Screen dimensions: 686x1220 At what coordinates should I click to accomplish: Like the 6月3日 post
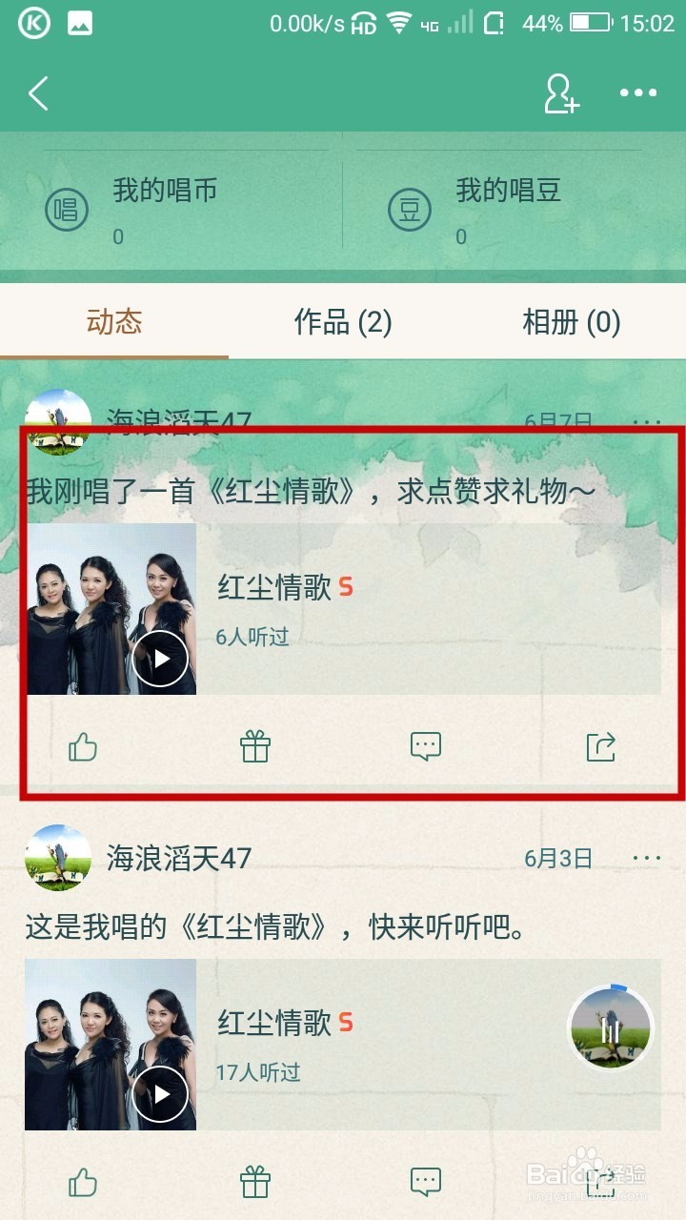click(x=83, y=1183)
